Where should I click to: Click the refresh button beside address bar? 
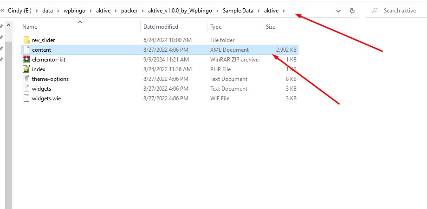[x=352, y=11]
